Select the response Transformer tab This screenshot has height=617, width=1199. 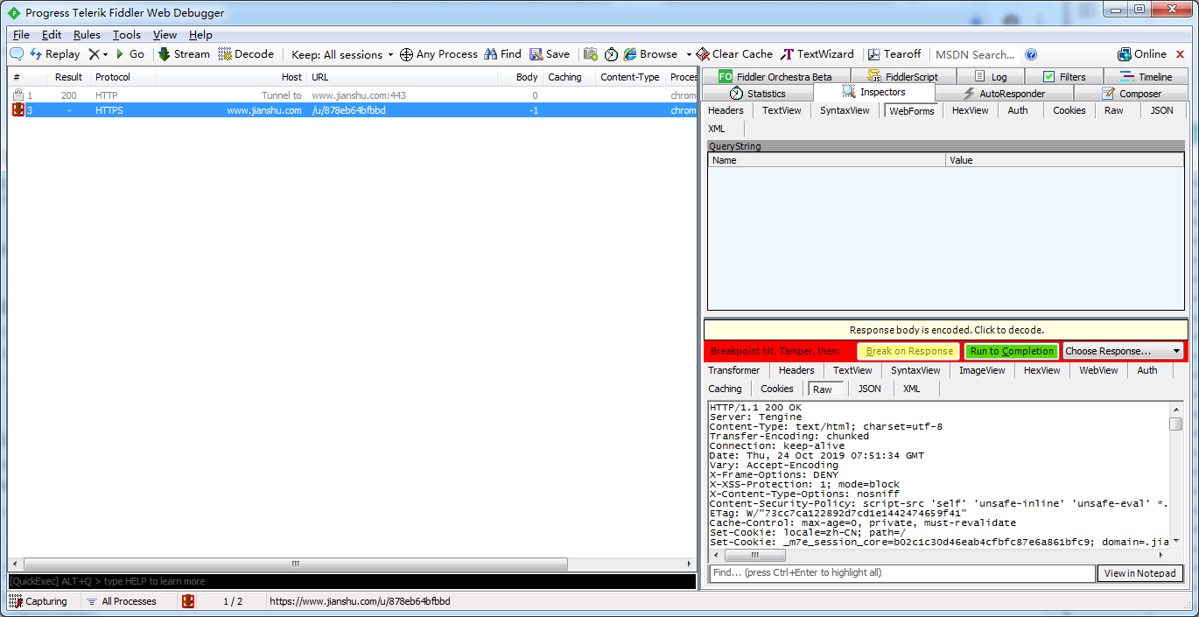coord(734,370)
